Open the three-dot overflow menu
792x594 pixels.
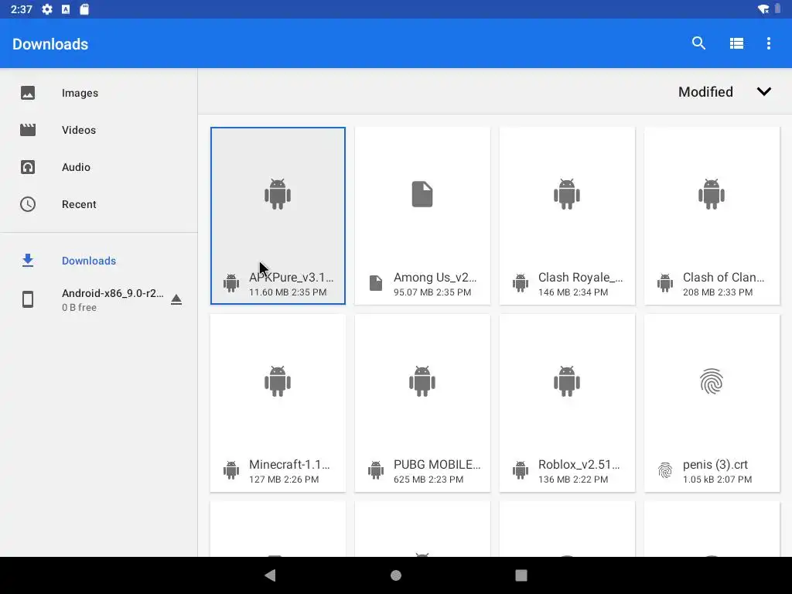[x=769, y=43]
